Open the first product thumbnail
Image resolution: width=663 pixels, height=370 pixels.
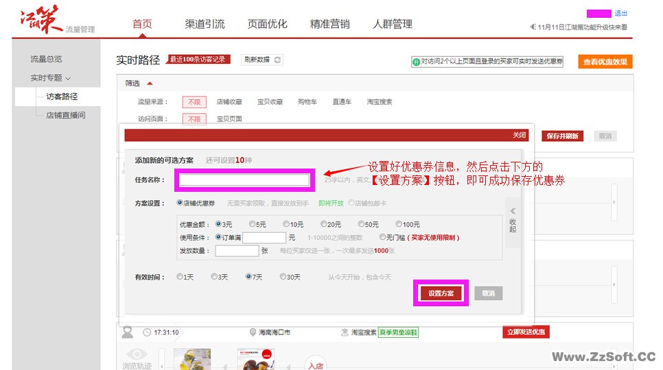pos(192,359)
